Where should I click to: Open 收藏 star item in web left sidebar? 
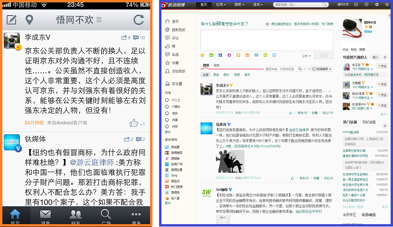click(x=172, y=63)
